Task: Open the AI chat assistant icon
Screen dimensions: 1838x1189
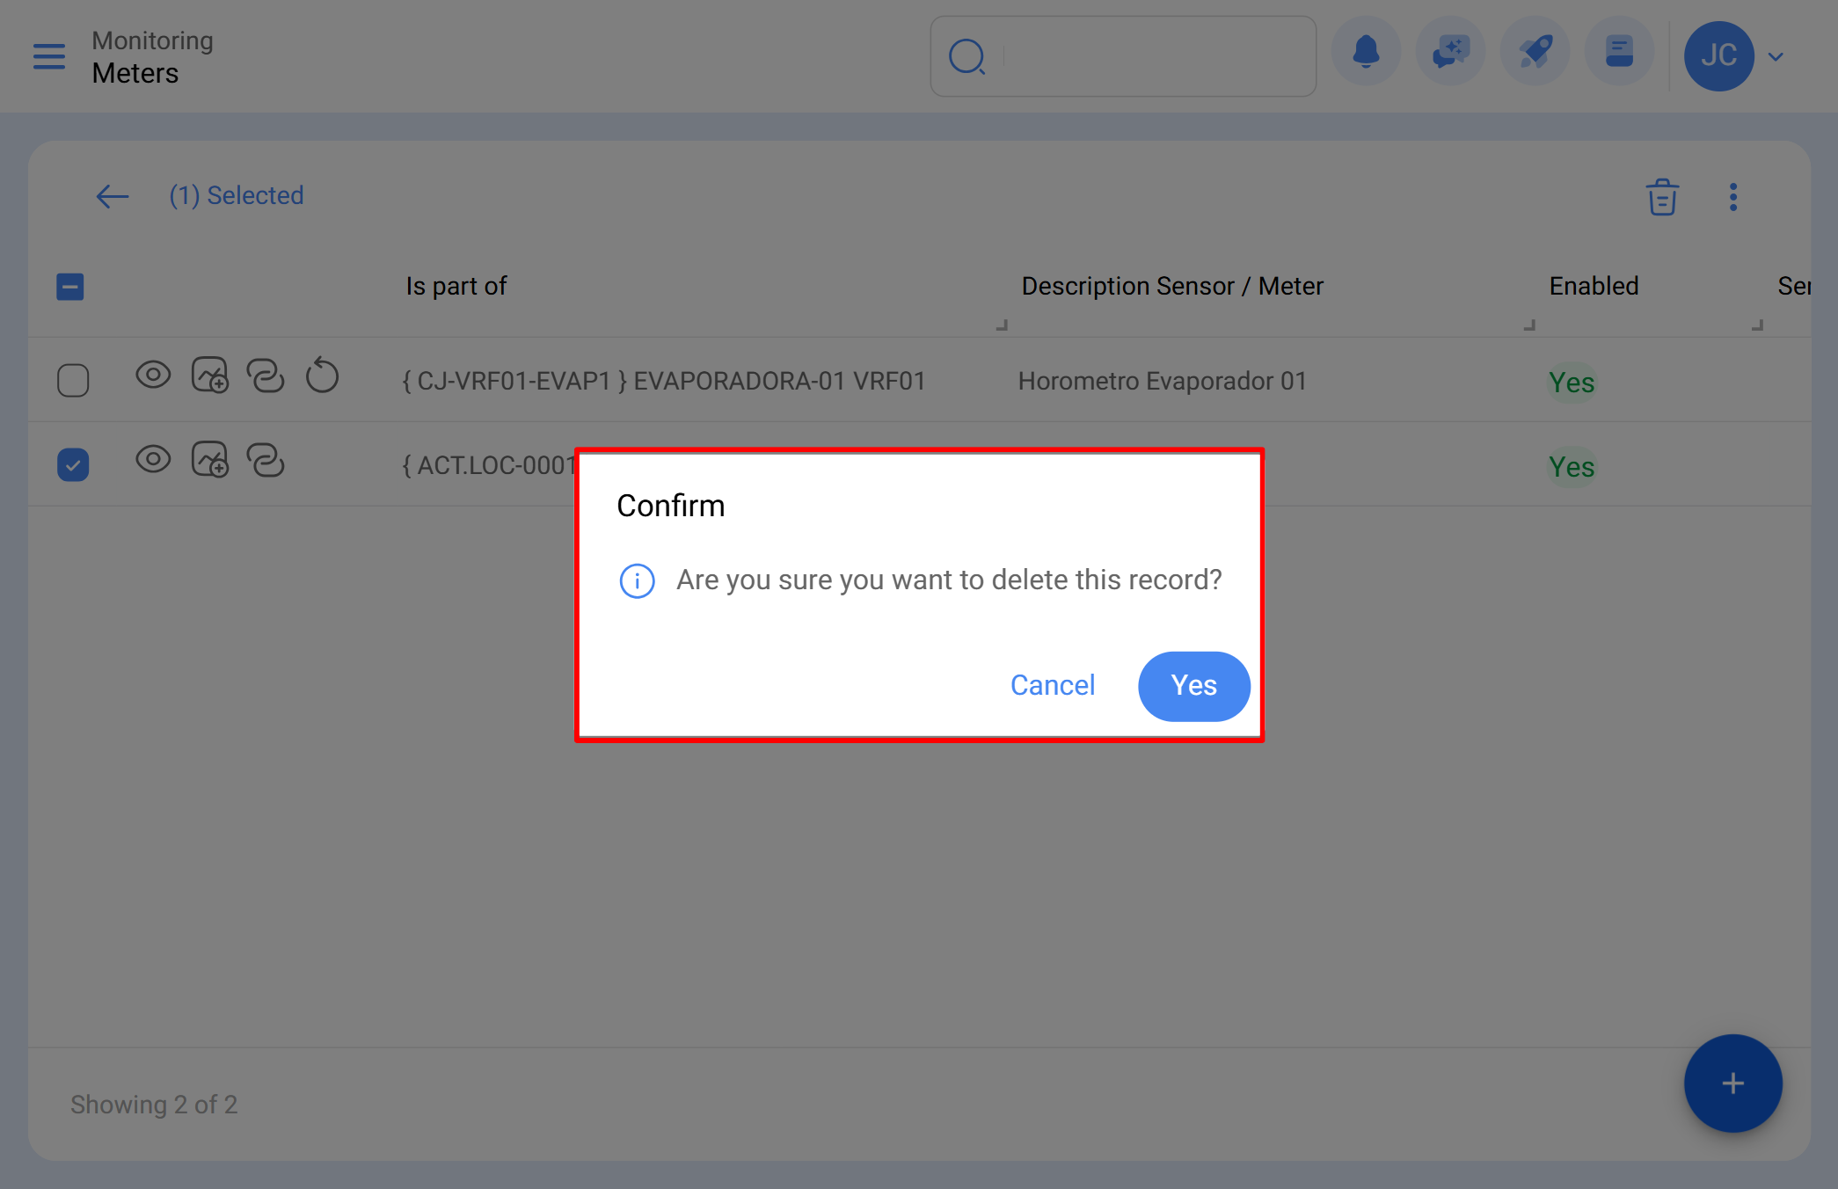Action: 1449,53
